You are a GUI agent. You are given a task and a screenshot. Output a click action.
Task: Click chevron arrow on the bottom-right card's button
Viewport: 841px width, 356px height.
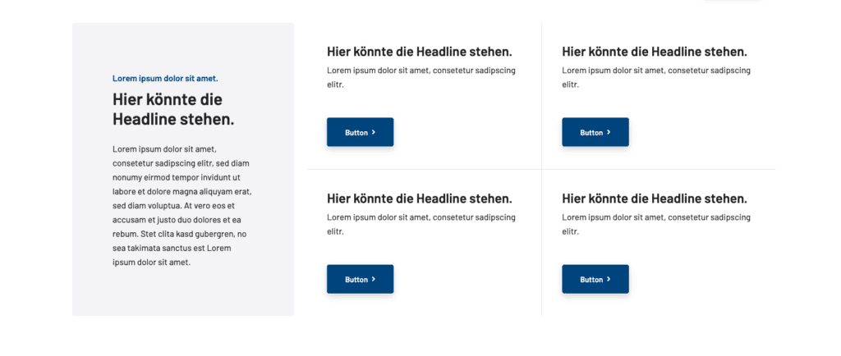[x=609, y=279]
